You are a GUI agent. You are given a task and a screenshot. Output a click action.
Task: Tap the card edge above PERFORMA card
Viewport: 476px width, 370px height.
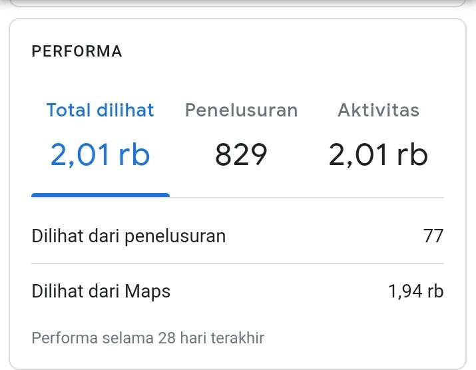[x=238, y=3]
